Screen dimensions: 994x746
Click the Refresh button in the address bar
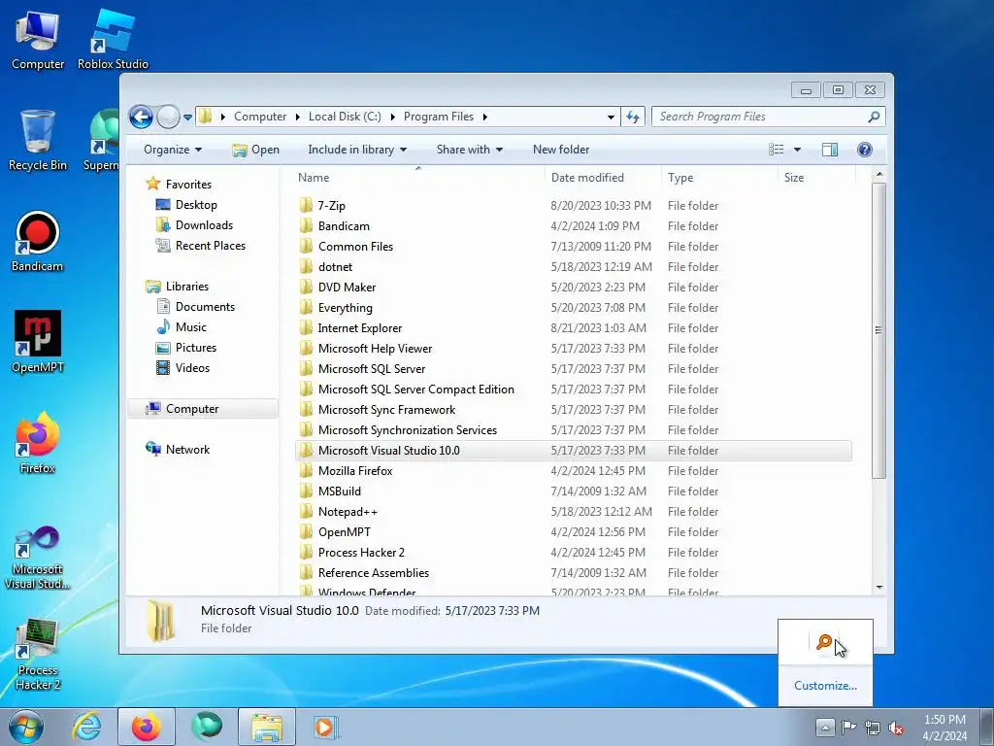[x=633, y=117]
